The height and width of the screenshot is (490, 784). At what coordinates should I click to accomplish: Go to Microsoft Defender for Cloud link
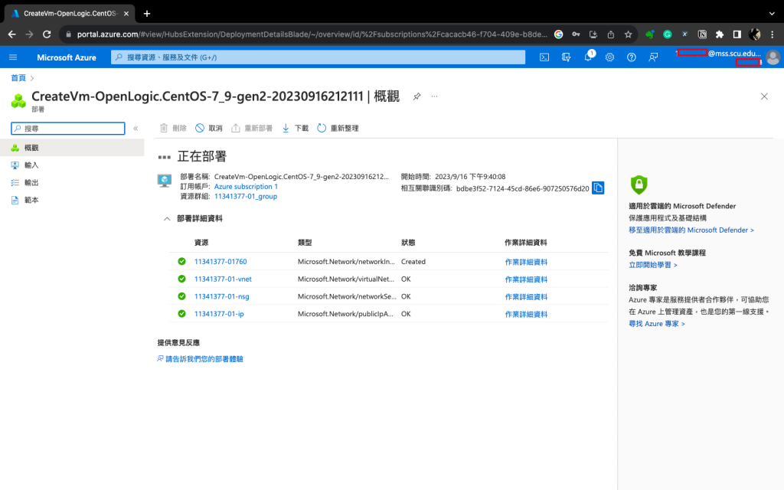pyautogui.click(x=691, y=230)
